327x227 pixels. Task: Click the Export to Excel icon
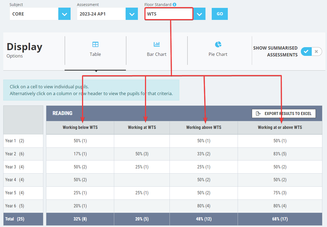point(258,113)
